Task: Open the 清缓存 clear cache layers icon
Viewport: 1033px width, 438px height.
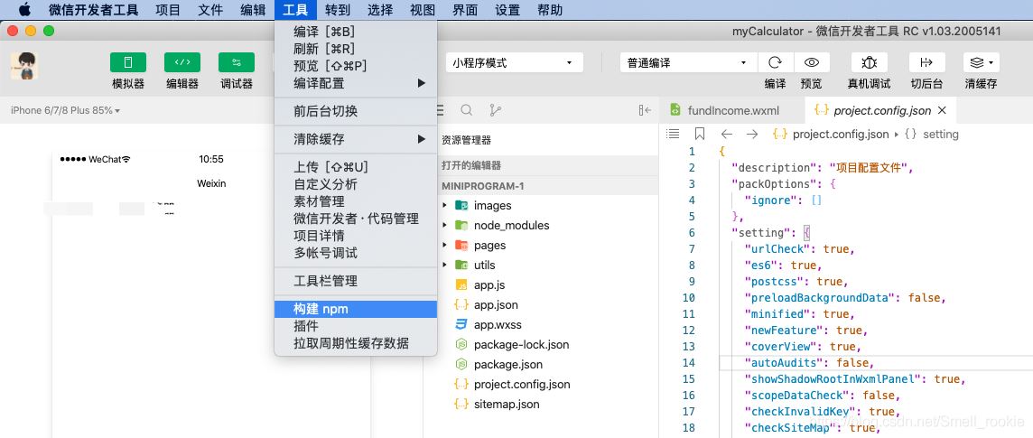Action: point(981,62)
